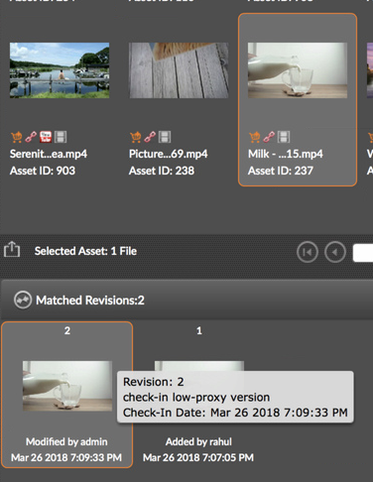Screen dimensions: 373x482
Task: Click Added by rahul text
Action: click(x=198, y=441)
